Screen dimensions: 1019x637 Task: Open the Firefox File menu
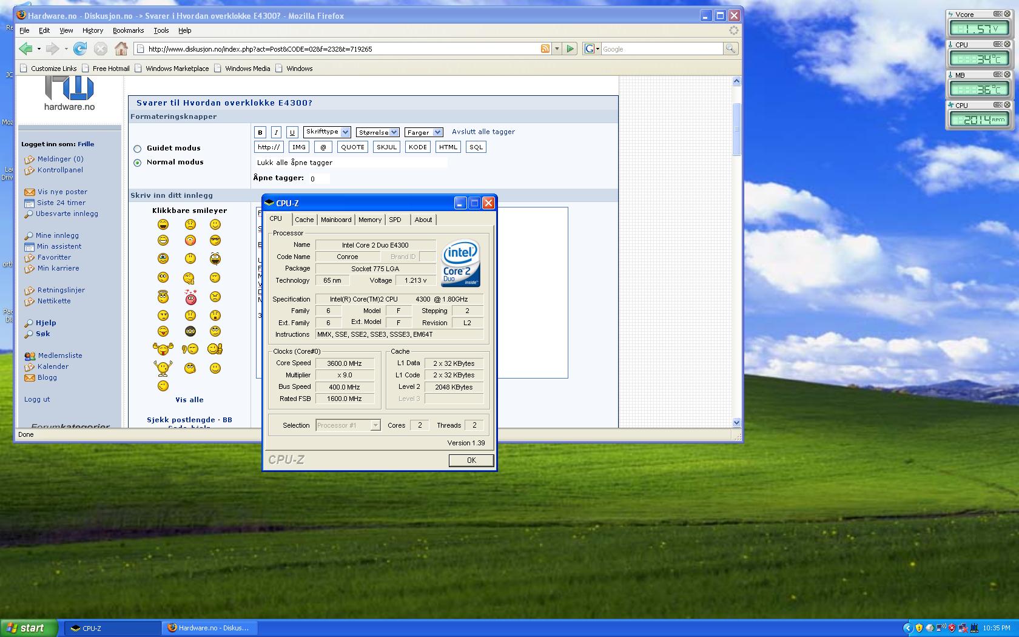24,30
